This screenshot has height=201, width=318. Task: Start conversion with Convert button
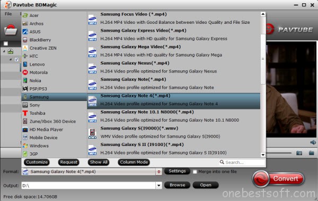point(278,179)
